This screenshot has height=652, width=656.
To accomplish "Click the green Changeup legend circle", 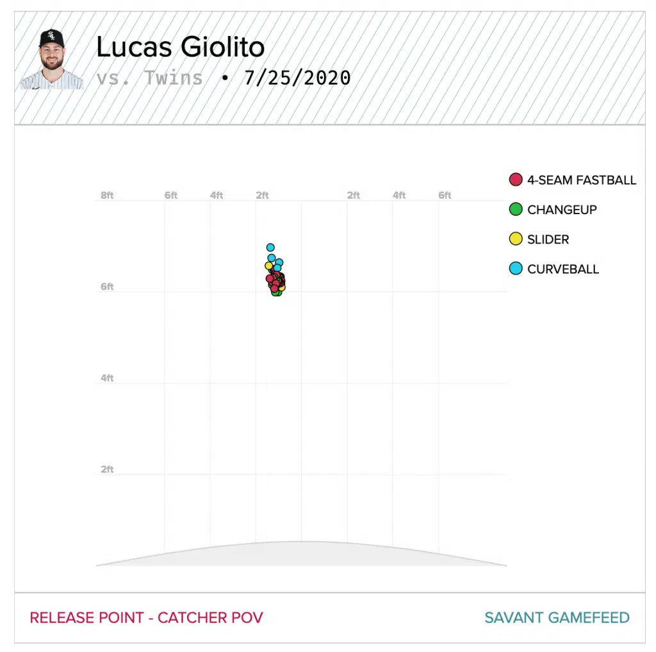I will point(516,210).
